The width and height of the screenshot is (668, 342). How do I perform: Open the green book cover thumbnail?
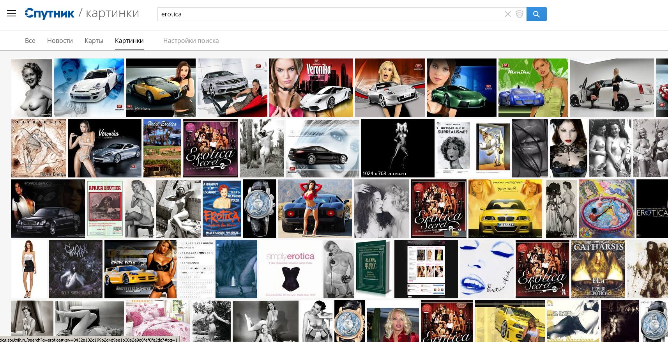click(x=374, y=269)
